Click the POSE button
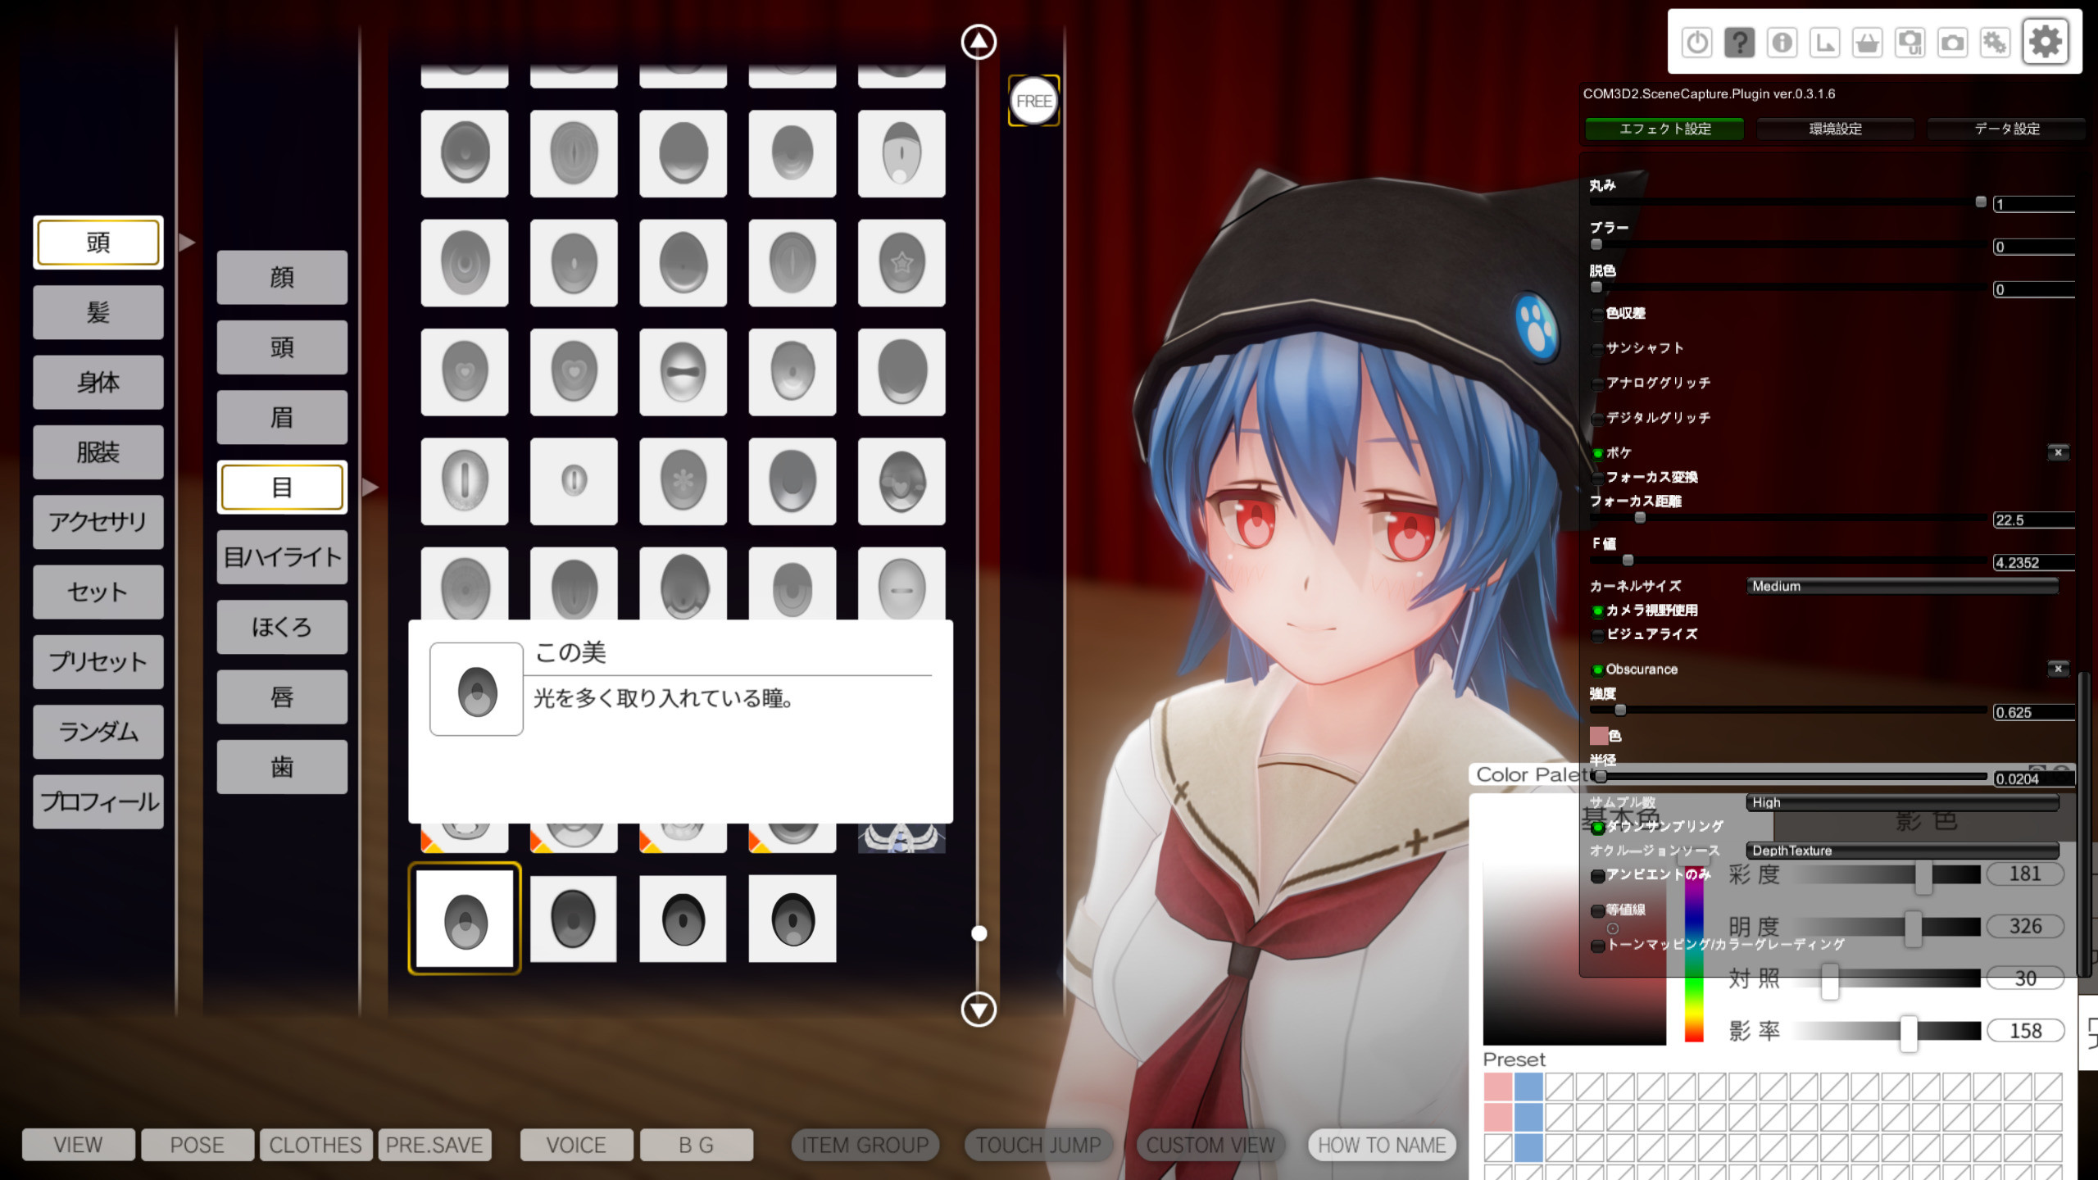 pos(197,1145)
